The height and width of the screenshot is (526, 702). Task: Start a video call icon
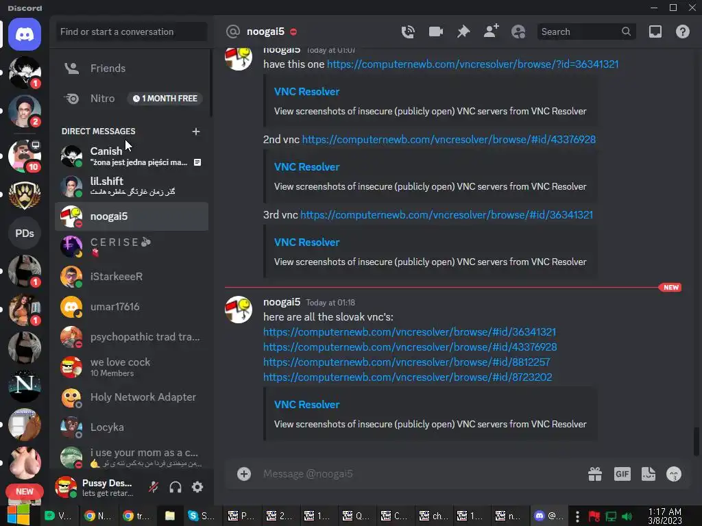435,32
